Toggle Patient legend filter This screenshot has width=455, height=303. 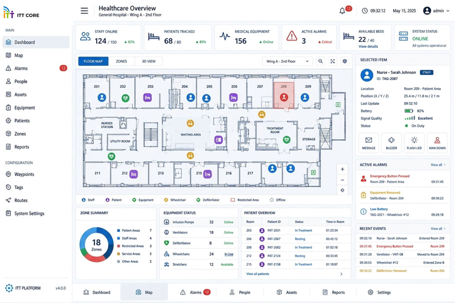(113, 200)
